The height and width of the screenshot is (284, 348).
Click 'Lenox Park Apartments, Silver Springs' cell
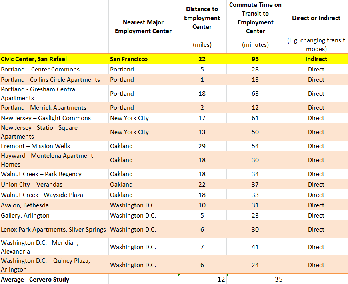tap(53, 229)
